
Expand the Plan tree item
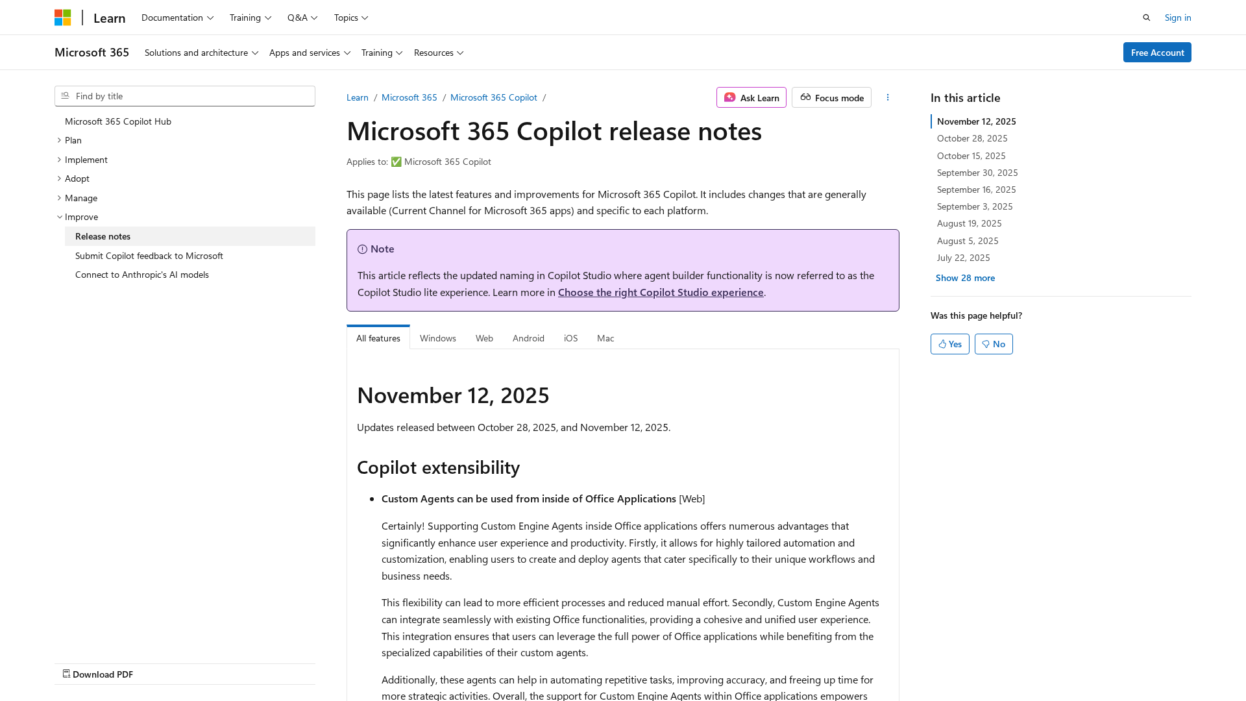coord(59,140)
